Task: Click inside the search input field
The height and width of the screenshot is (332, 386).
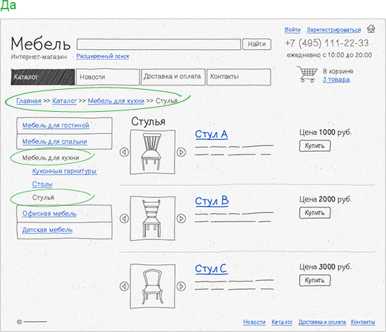Action: [x=159, y=44]
